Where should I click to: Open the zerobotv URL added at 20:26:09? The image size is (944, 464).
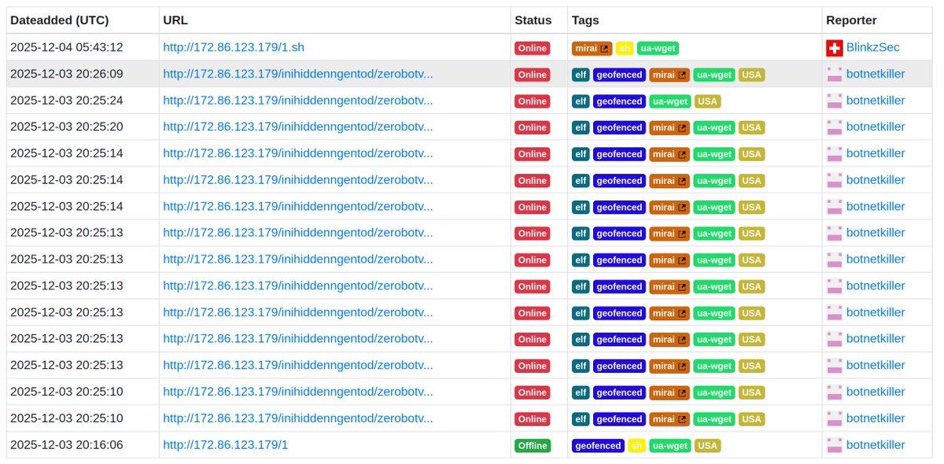point(298,74)
